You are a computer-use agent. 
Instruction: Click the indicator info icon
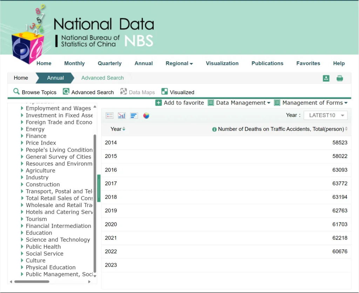tap(214, 129)
